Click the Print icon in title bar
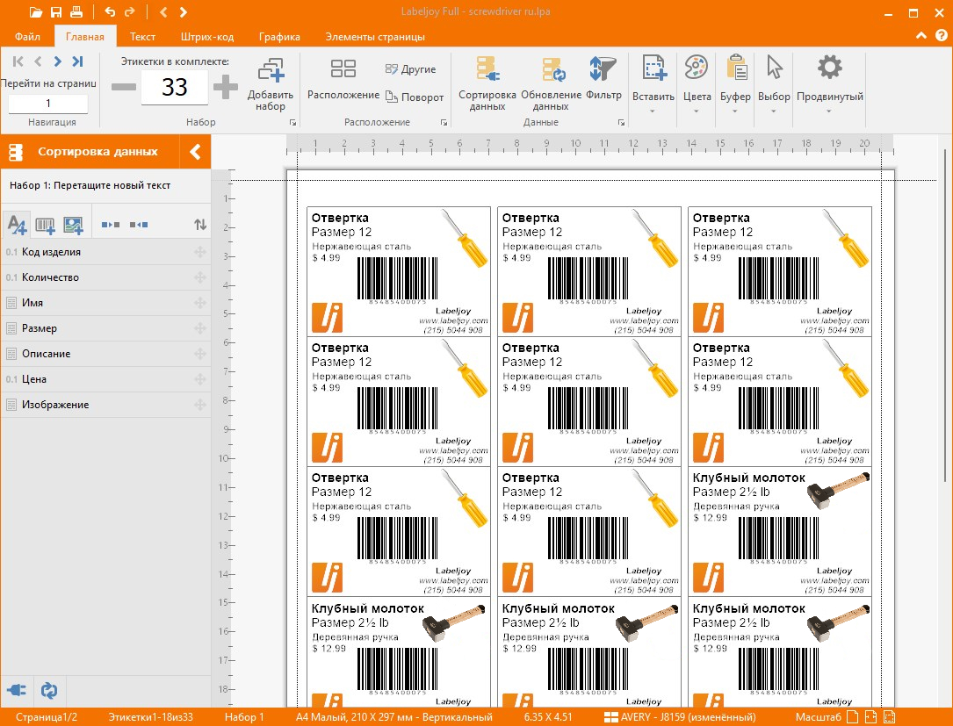This screenshot has width=953, height=726. (76, 11)
